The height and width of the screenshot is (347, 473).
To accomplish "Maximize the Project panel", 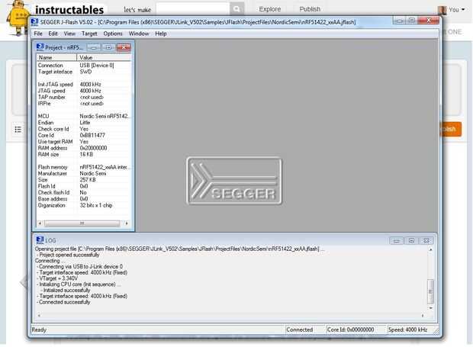I will click(108, 47).
